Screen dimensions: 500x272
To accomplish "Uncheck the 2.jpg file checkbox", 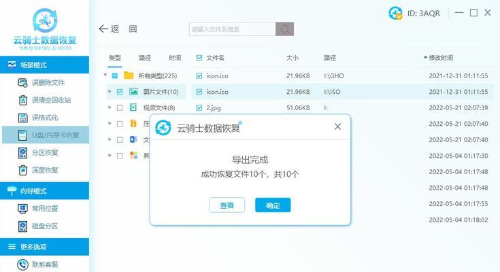I will [x=199, y=107].
